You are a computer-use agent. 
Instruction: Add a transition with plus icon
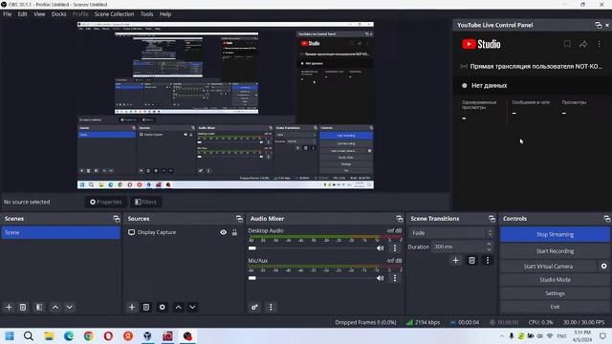(455, 260)
